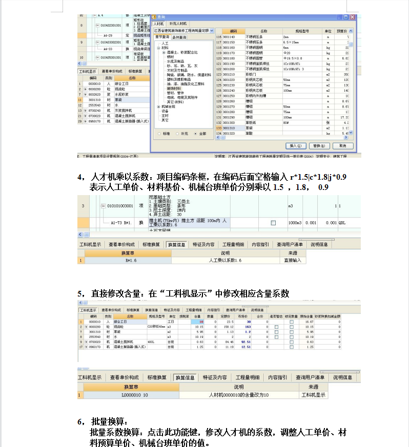Select 管材、管件 in the material tree
The image size is (409, 447).
point(175,93)
